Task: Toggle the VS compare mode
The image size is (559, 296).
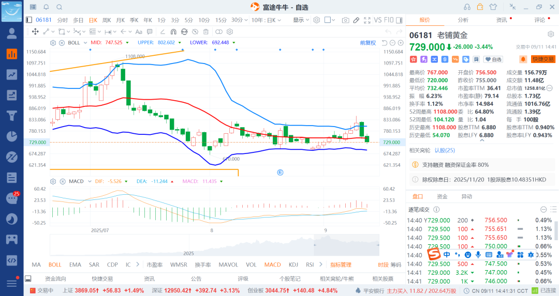Action: [x=378, y=20]
